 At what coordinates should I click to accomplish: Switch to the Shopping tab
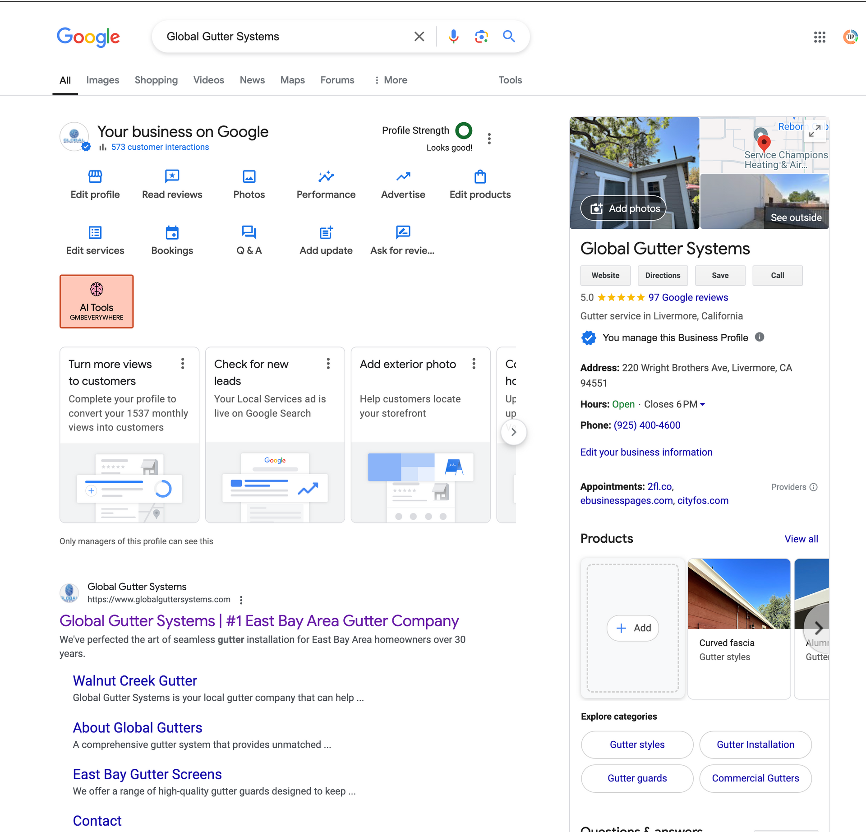coord(156,80)
